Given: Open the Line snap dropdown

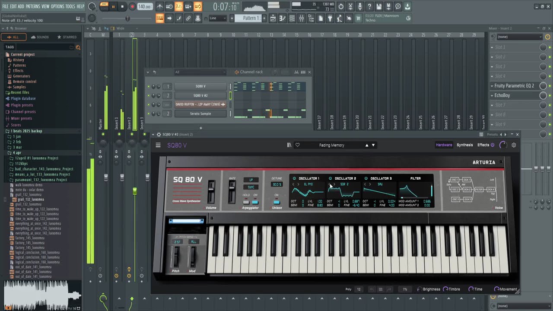Looking at the screenshot, I should pos(218,18).
